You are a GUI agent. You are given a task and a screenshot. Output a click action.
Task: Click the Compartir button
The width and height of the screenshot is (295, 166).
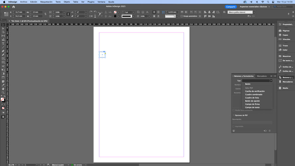pyautogui.click(x=231, y=7)
